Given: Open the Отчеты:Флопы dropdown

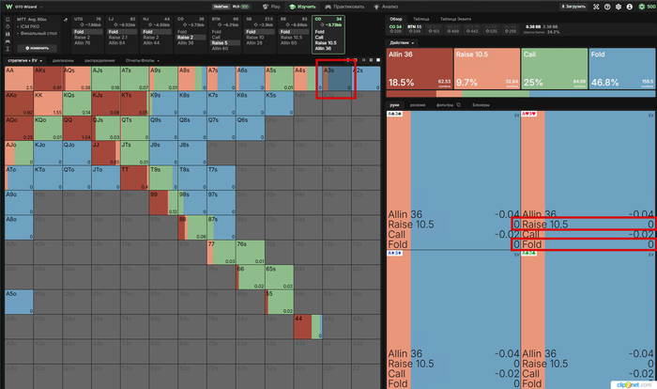Looking at the screenshot, I should click(142, 60).
